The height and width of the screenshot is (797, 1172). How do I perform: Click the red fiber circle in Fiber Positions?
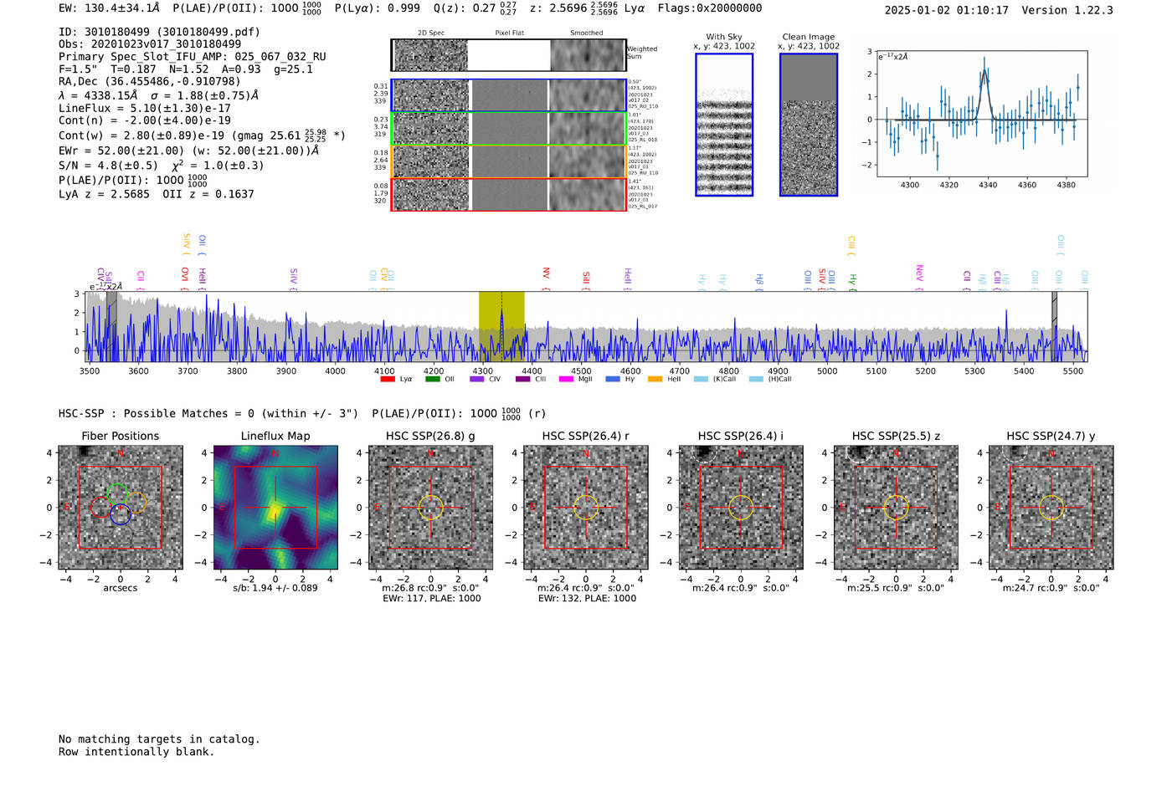(x=100, y=508)
